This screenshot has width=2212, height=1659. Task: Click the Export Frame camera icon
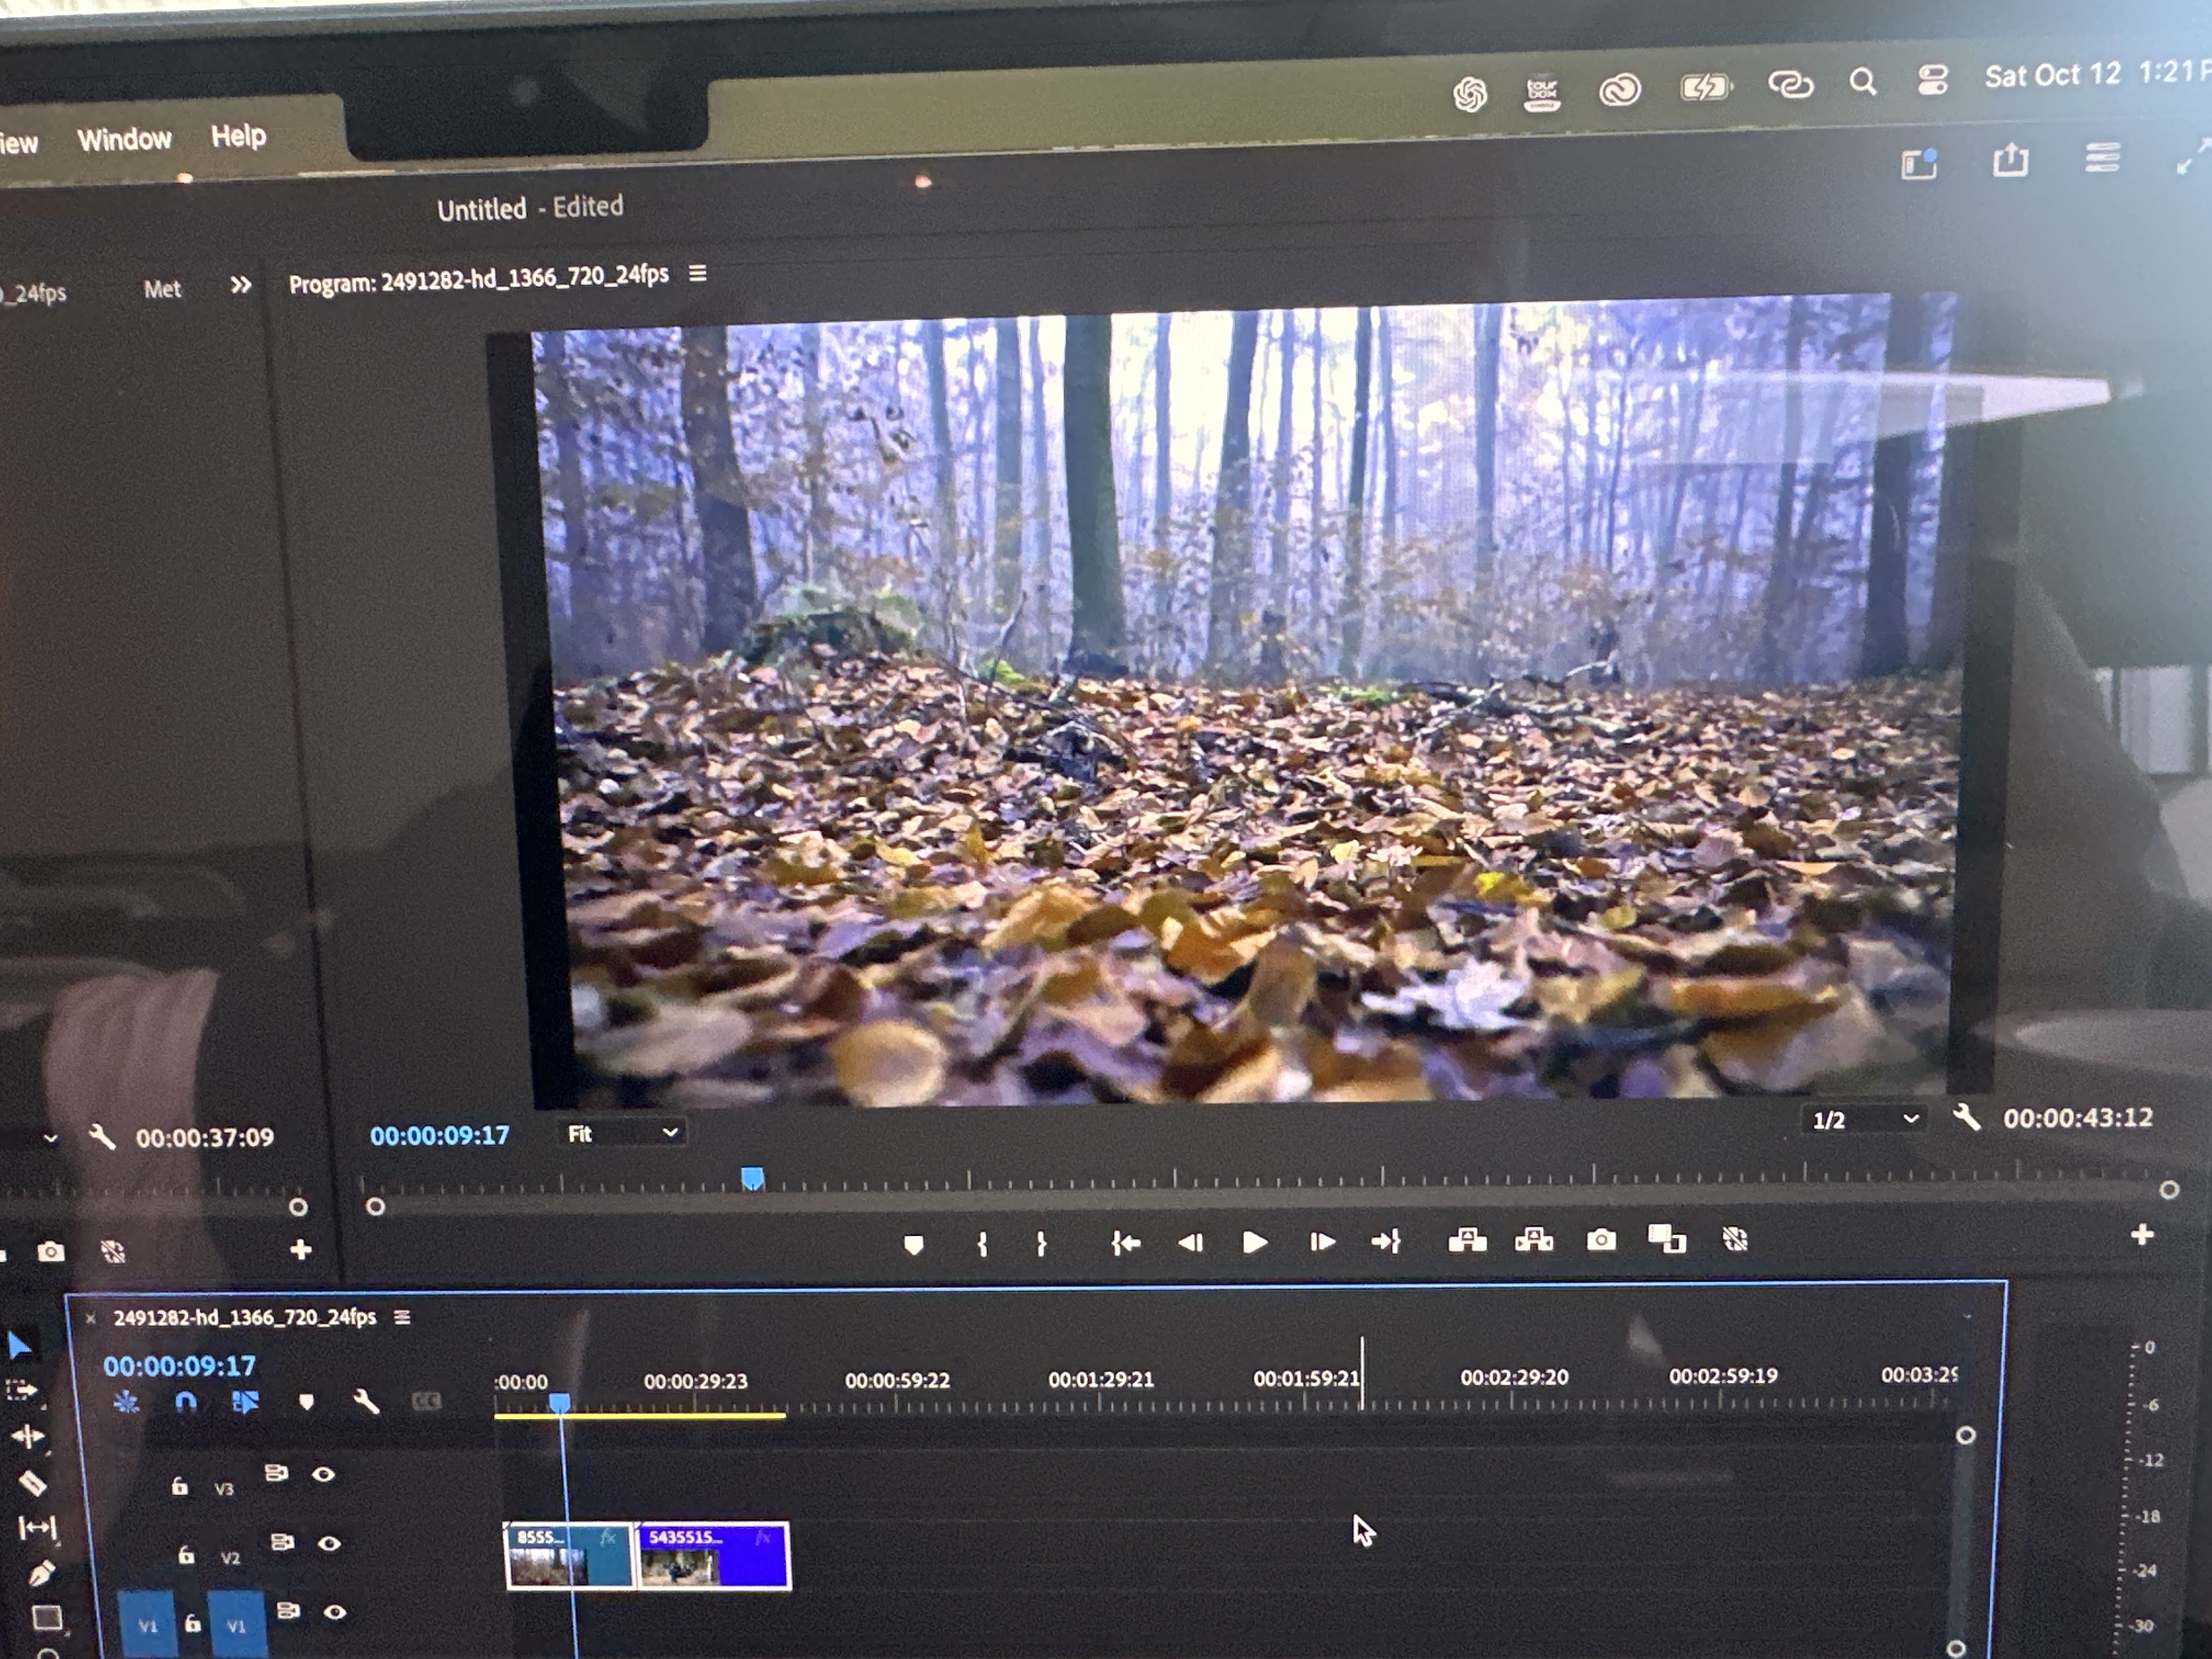[1601, 1240]
